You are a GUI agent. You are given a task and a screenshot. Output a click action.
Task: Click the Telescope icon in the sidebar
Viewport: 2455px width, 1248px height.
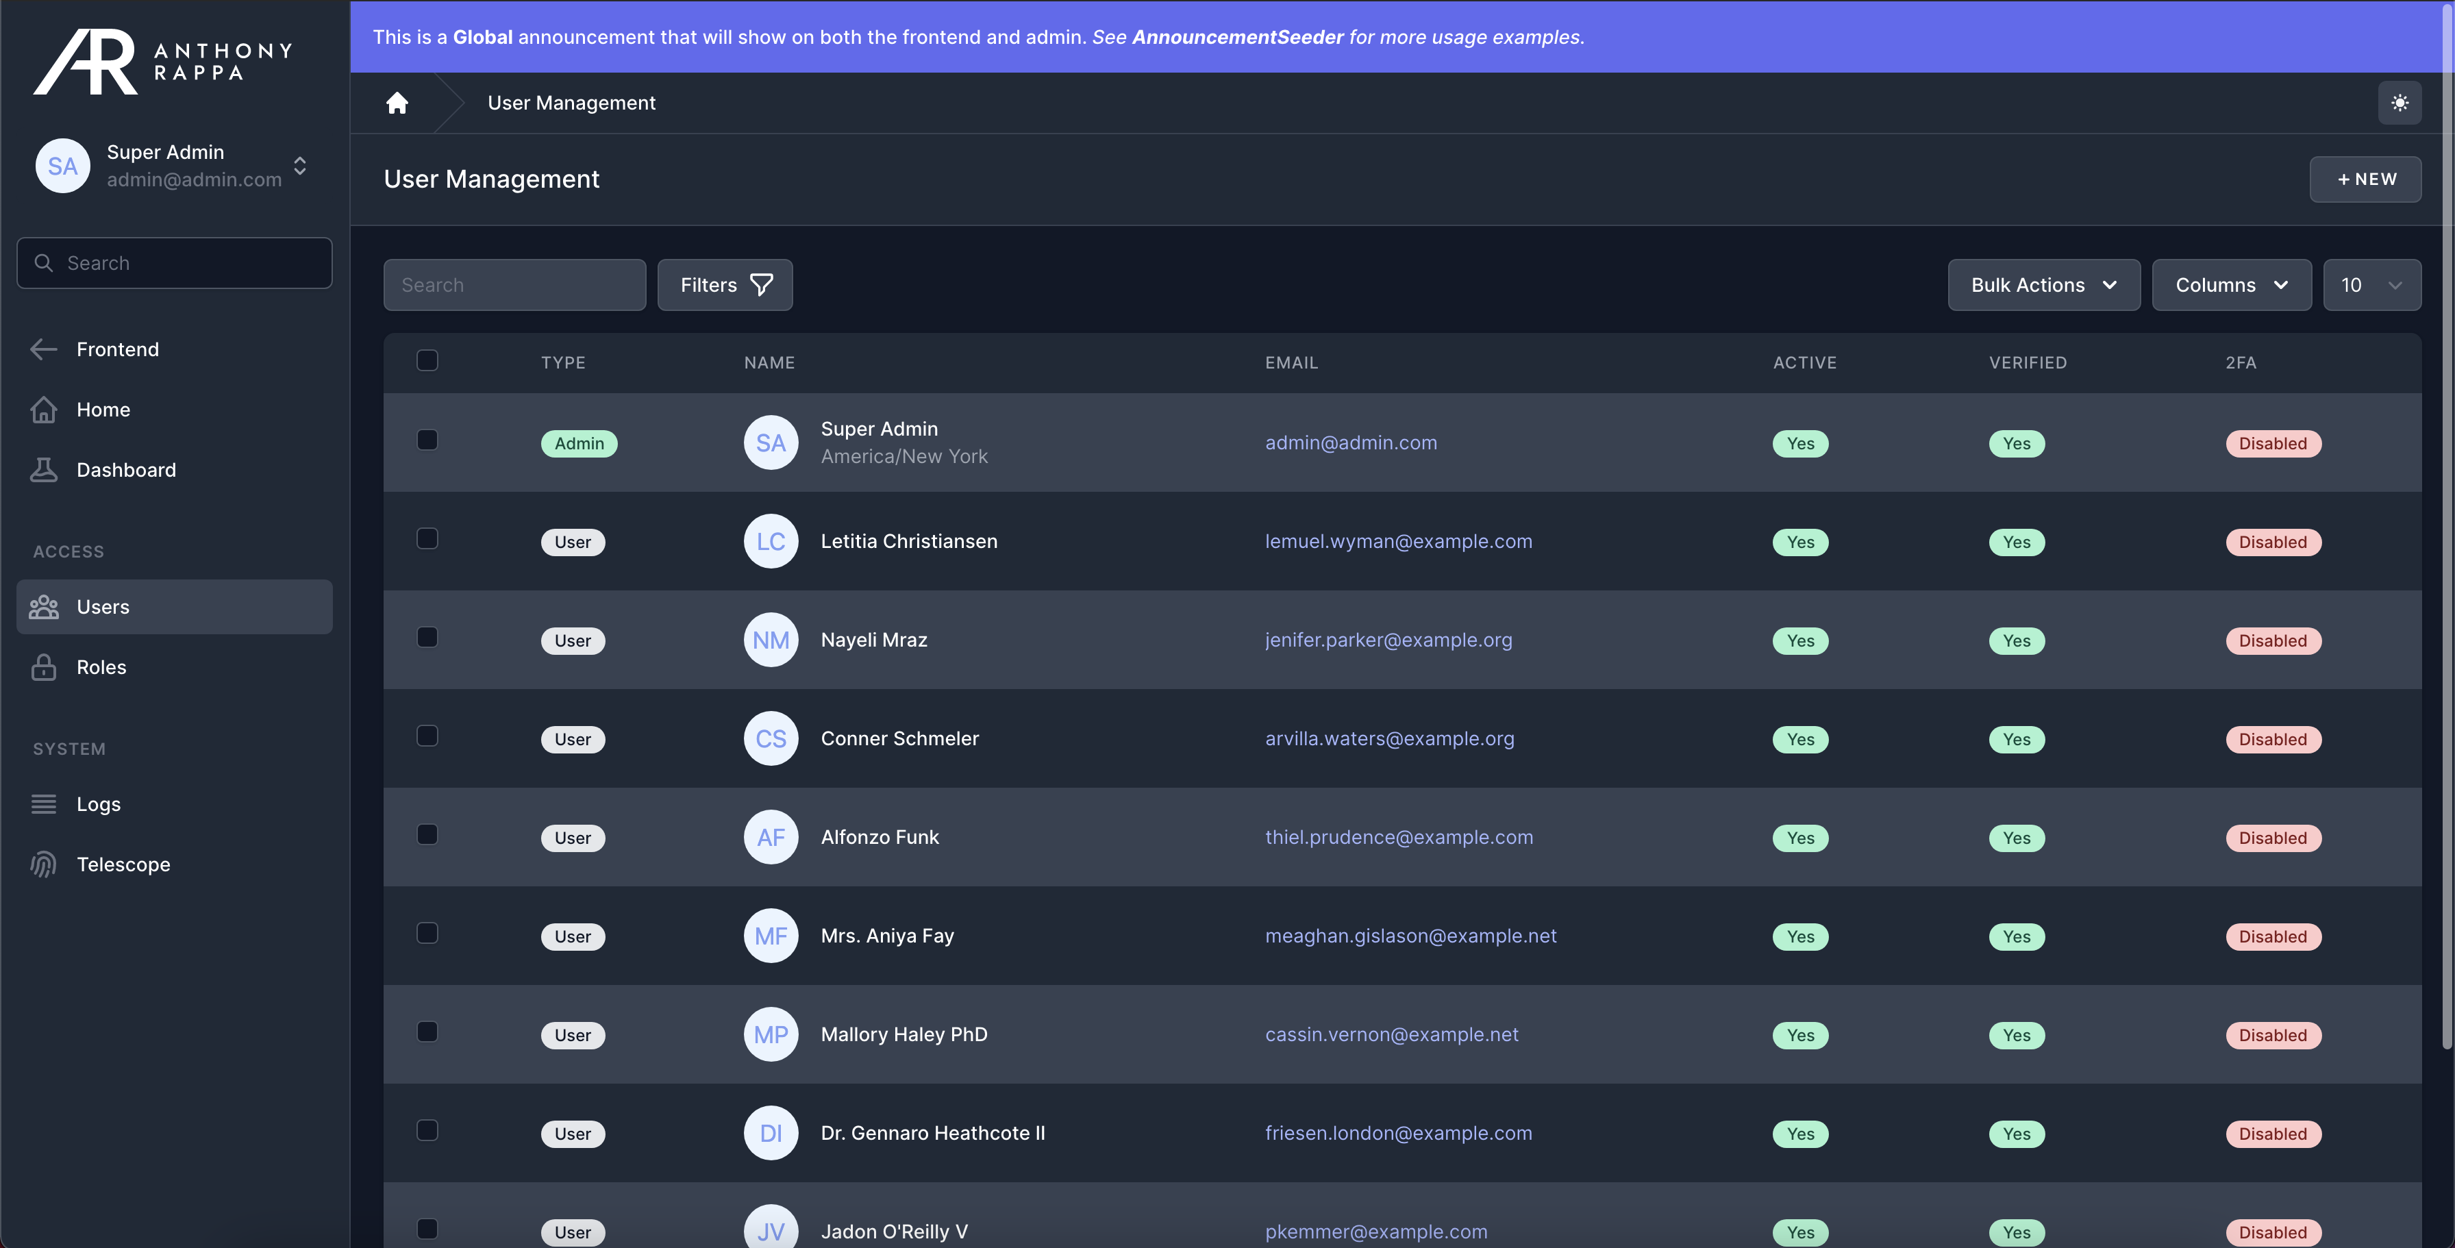pos(43,863)
